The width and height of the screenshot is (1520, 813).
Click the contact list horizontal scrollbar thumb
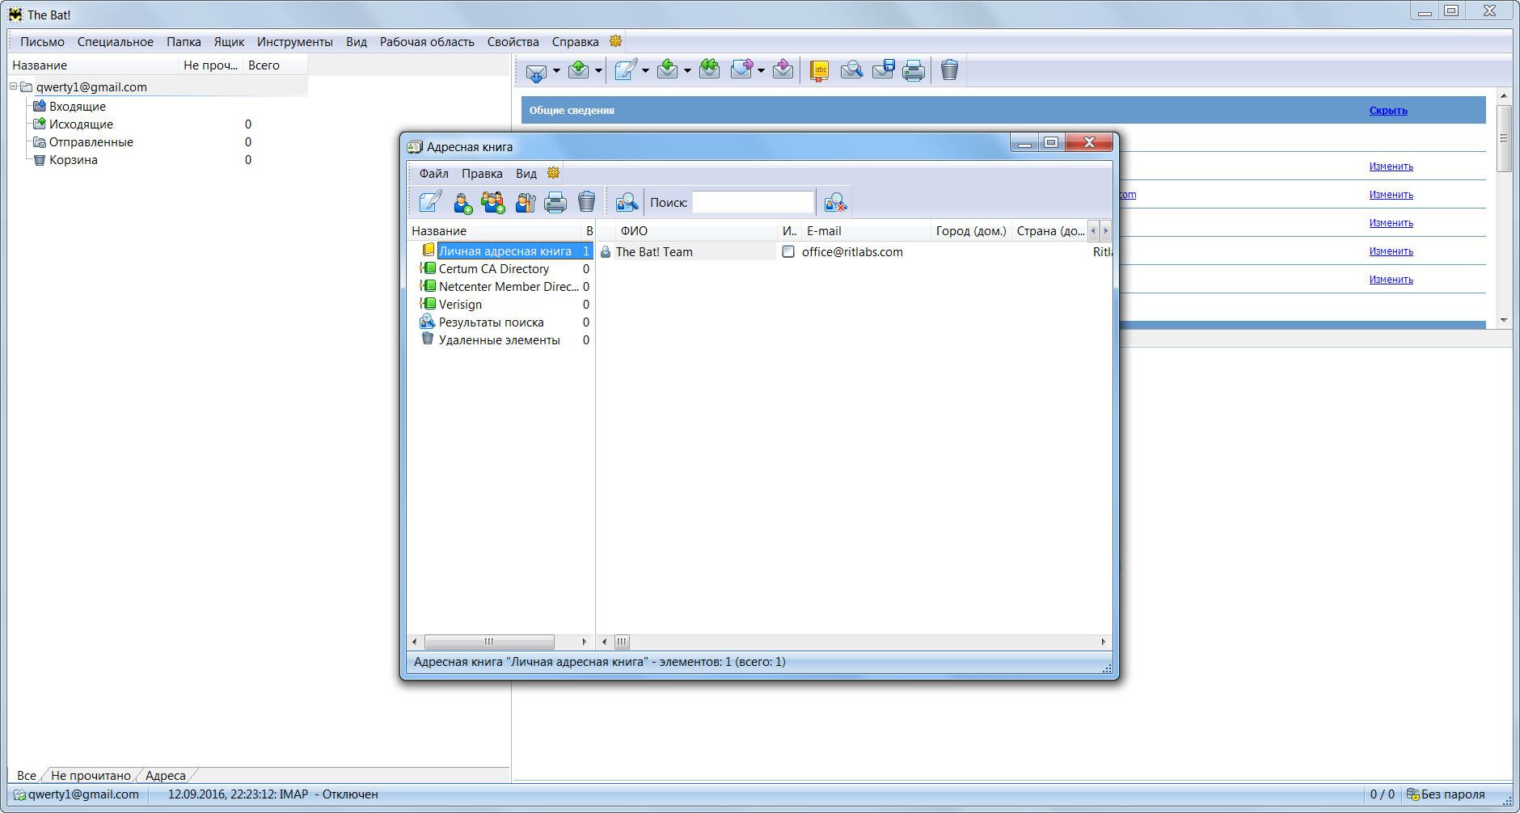pyautogui.click(x=622, y=642)
